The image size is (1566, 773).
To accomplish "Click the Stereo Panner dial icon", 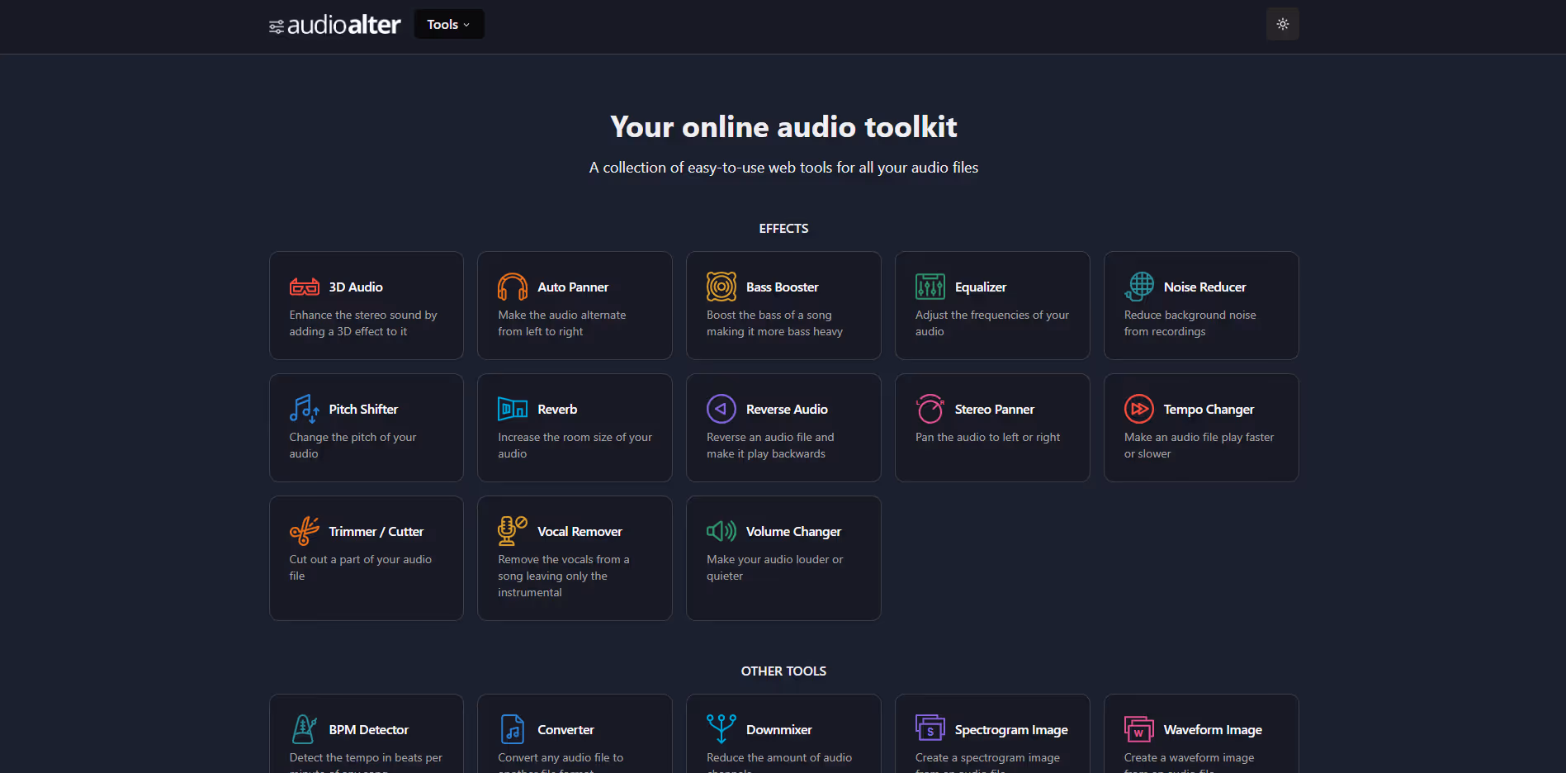I will (930, 409).
